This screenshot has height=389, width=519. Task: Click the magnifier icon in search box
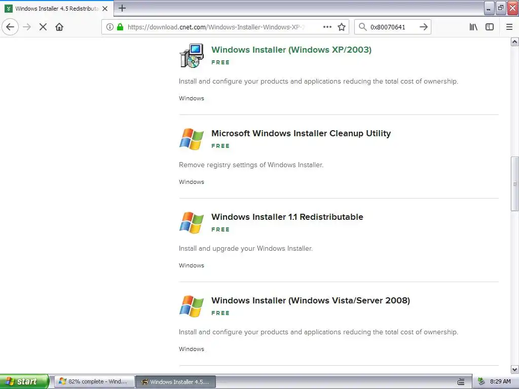(x=363, y=27)
